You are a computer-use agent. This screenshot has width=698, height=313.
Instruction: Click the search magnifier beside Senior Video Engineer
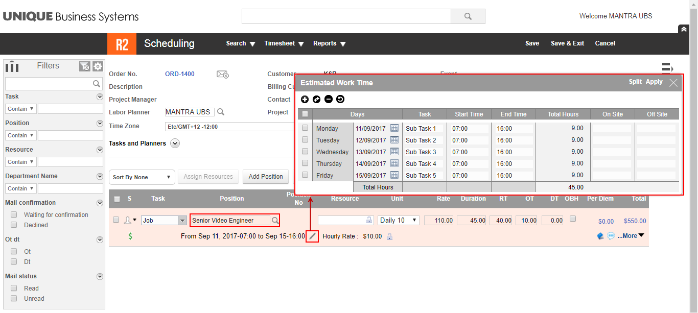point(275,221)
